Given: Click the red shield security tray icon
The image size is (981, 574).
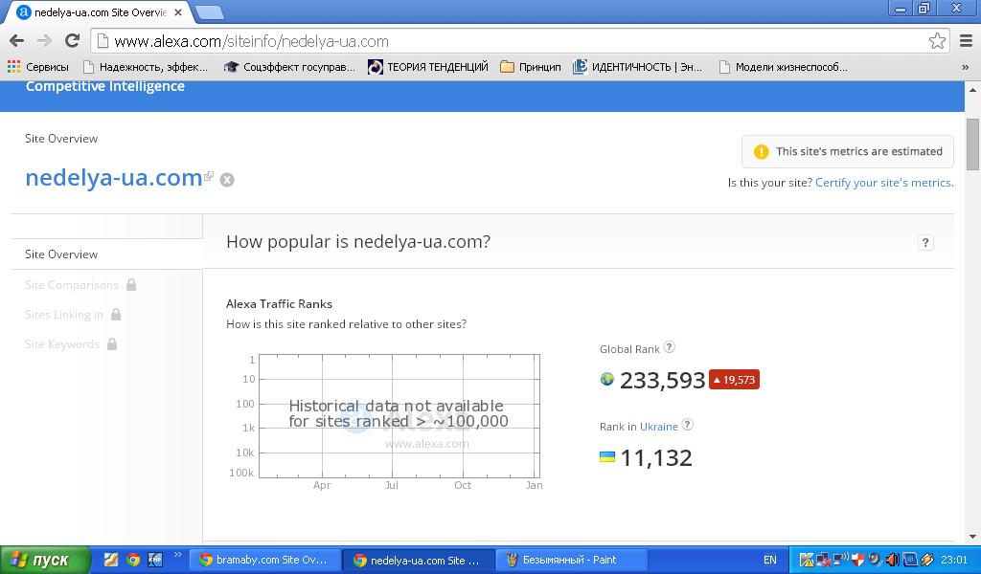Looking at the screenshot, I should coord(858,560).
